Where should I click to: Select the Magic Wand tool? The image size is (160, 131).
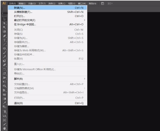(x=4, y=27)
